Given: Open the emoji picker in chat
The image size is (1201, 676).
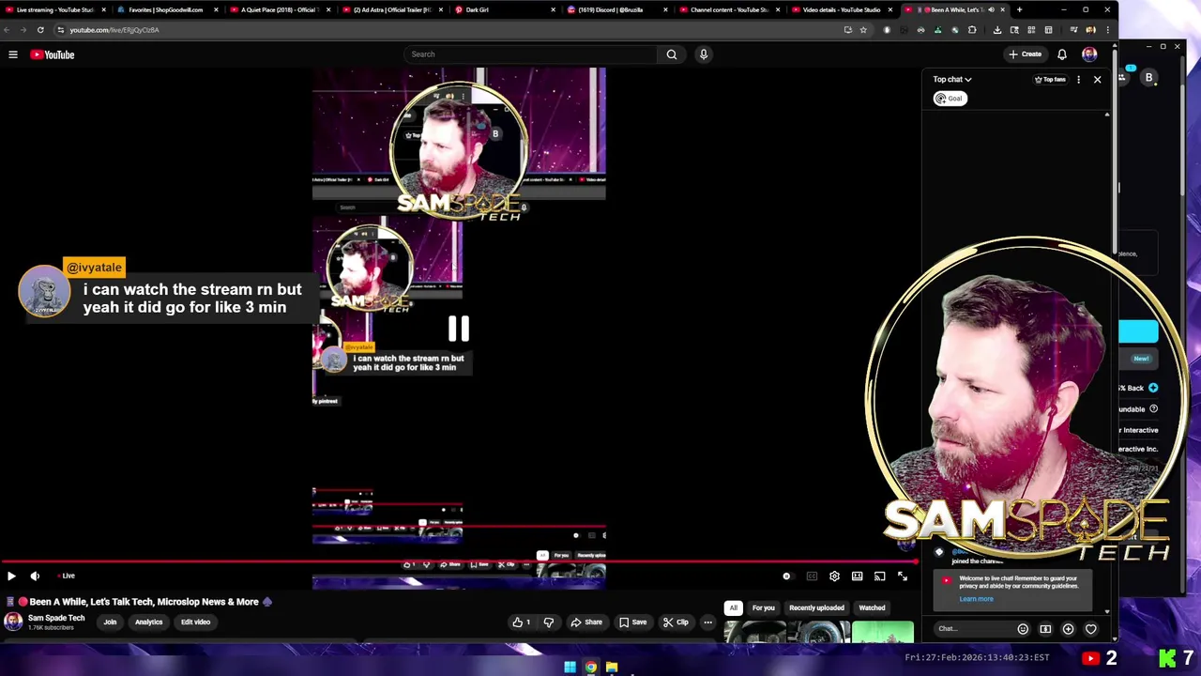Looking at the screenshot, I should 1023,629.
